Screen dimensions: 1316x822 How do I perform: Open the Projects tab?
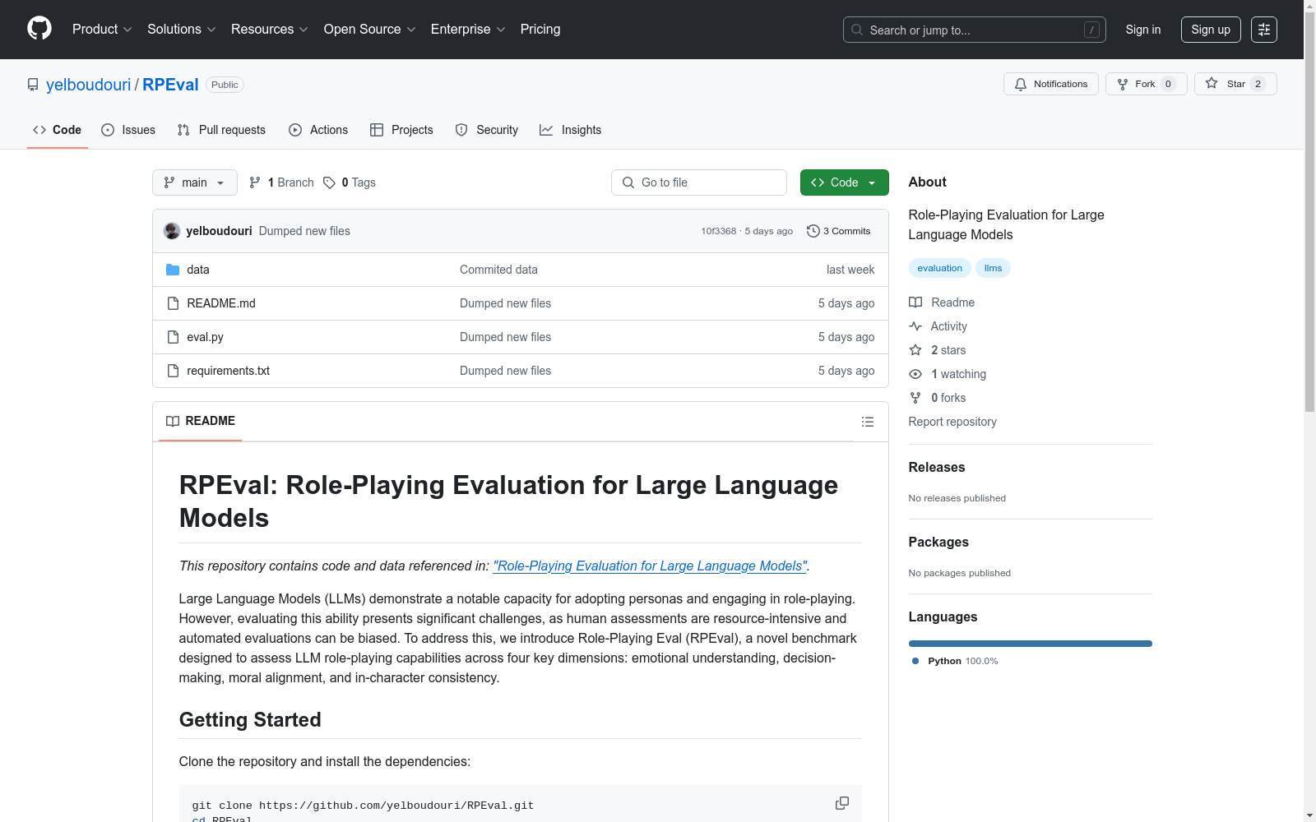coord(401,130)
